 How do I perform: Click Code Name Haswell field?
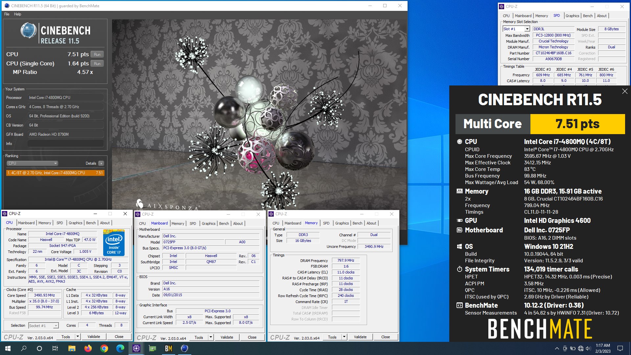(x=46, y=240)
